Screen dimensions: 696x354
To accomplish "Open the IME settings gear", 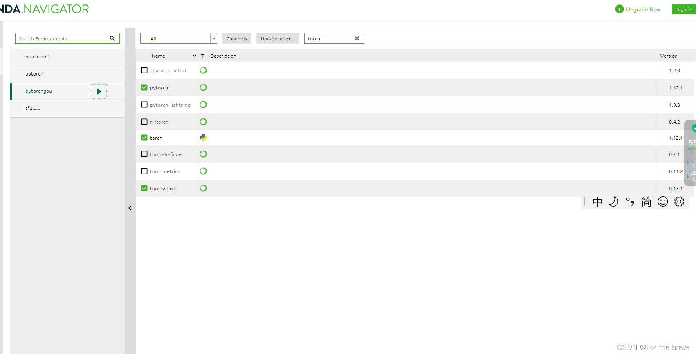I will (x=679, y=202).
